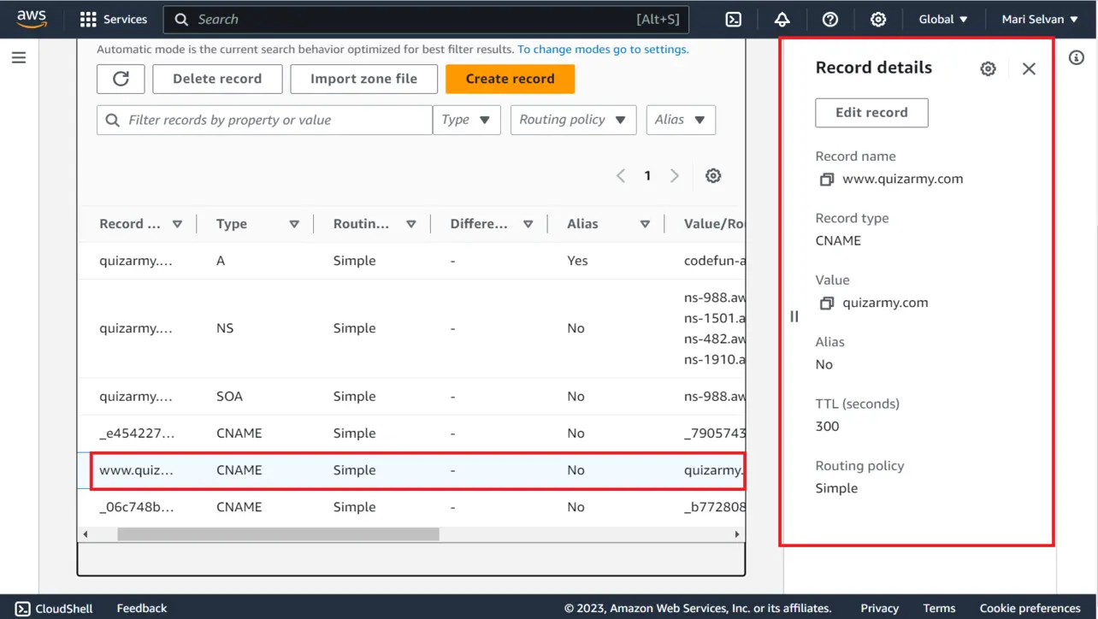Viewport: 1098px width, 619px height.
Task: Open the Mari Selvan account menu
Action: (x=1040, y=19)
